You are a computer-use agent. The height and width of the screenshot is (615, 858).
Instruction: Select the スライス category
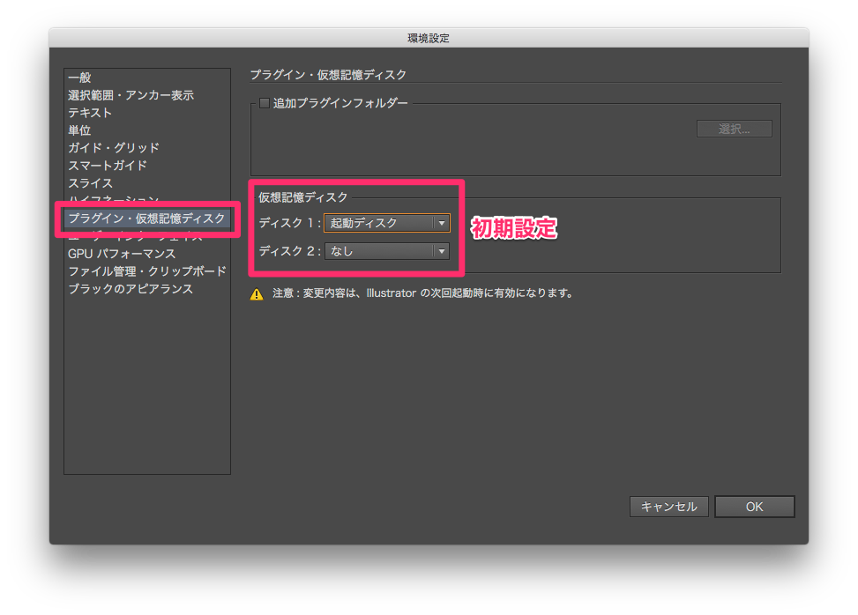[x=90, y=182]
